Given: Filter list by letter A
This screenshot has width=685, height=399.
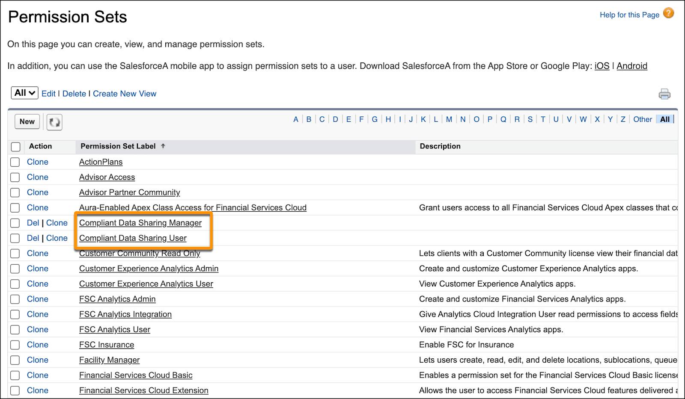Looking at the screenshot, I should coord(296,119).
